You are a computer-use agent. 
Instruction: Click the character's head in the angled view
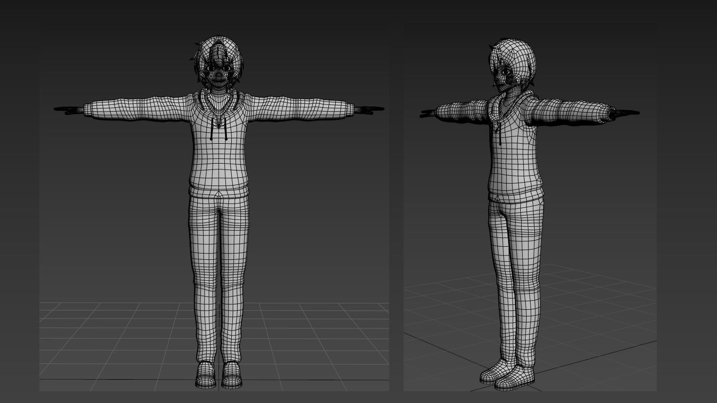click(512, 65)
